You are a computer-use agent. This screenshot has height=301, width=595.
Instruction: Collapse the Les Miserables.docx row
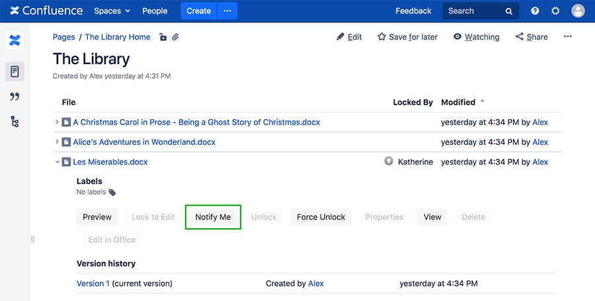pyautogui.click(x=58, y=161)
